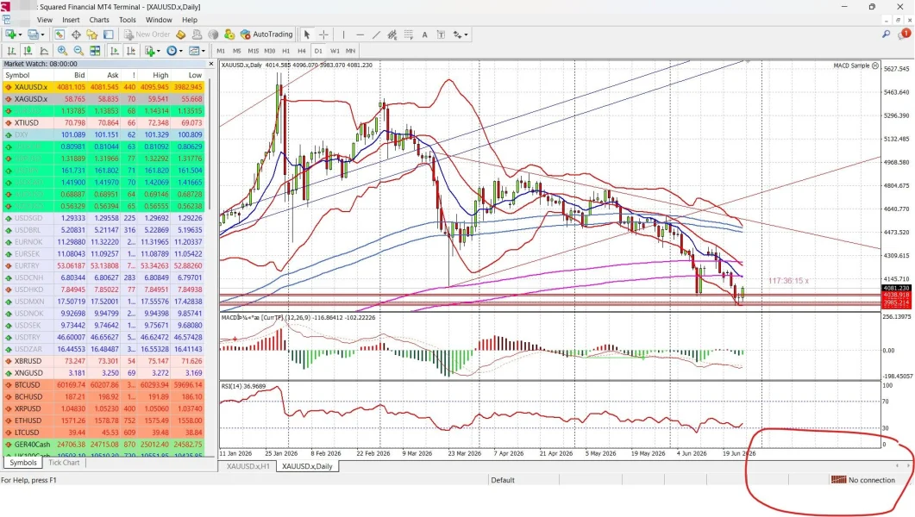
Task: Click the New Order button
Action: [147, 34]
